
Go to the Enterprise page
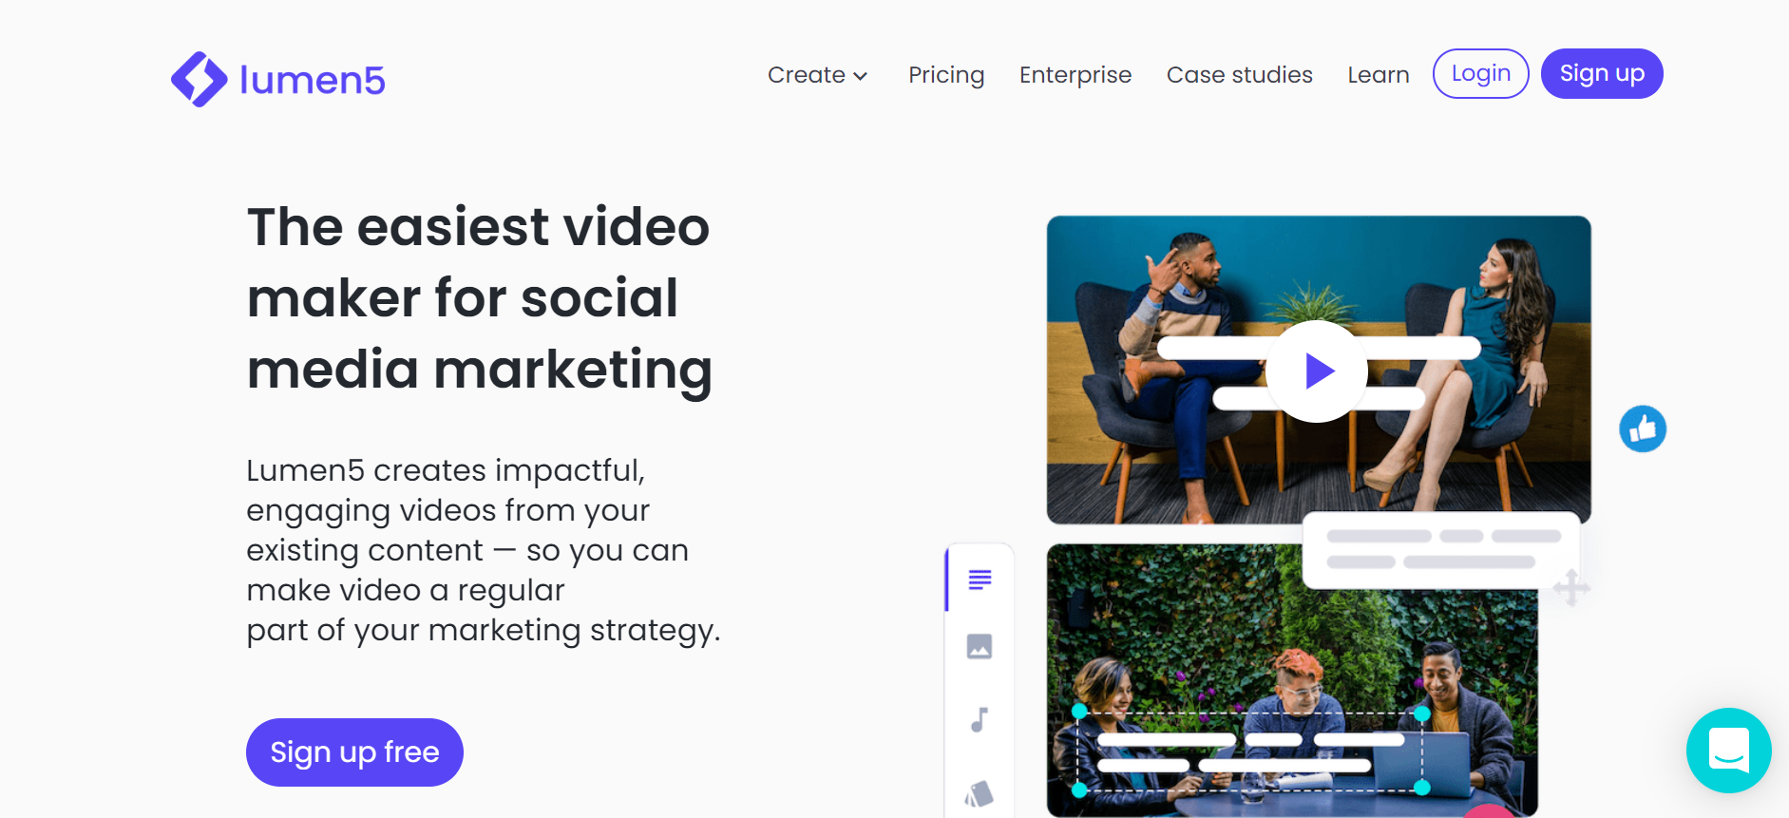point(1075,75)
